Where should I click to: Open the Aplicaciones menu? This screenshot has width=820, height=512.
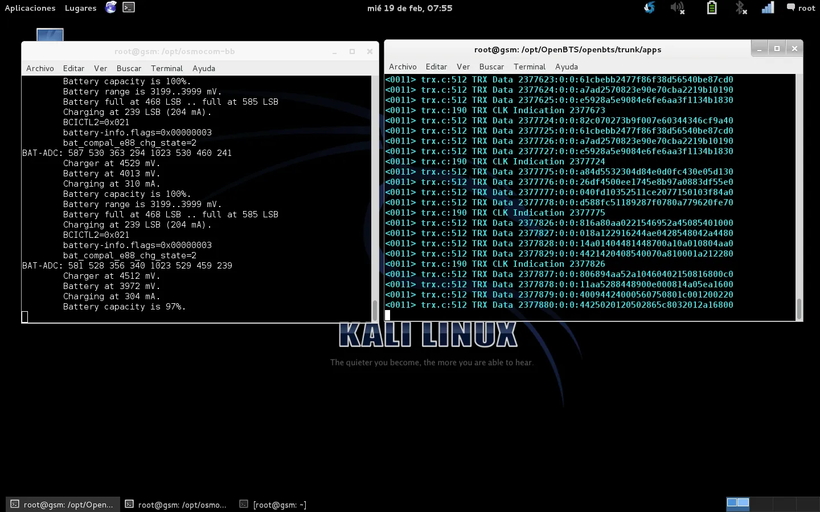pos(30,8)
